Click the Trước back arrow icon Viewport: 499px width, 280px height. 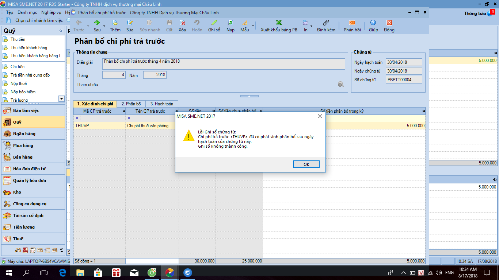(x=79, y=23)
